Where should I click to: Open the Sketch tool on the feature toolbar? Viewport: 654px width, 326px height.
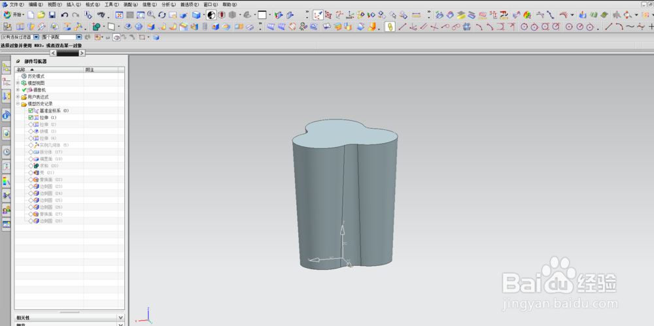click(7, 27)
